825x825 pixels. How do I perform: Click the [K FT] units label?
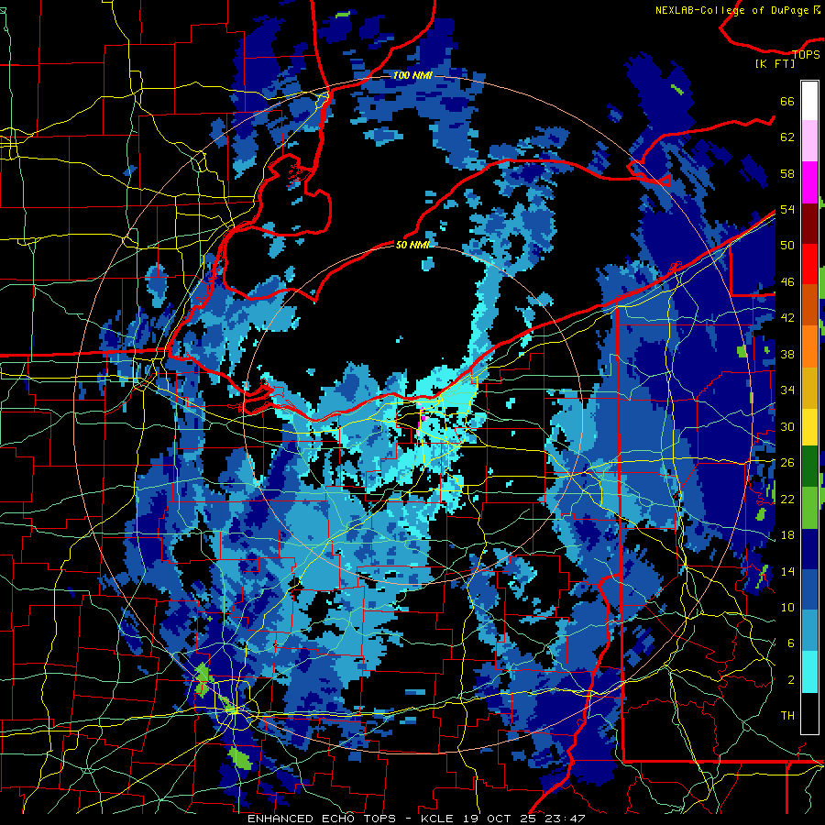click(775, 63)
